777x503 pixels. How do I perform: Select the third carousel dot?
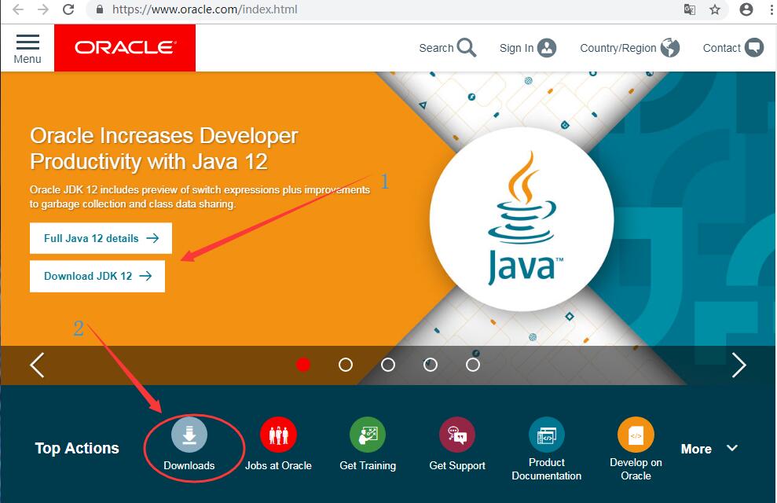tap(388, 365)
